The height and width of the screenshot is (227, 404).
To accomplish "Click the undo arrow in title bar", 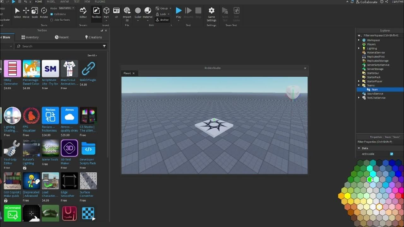I will (26, 2).
